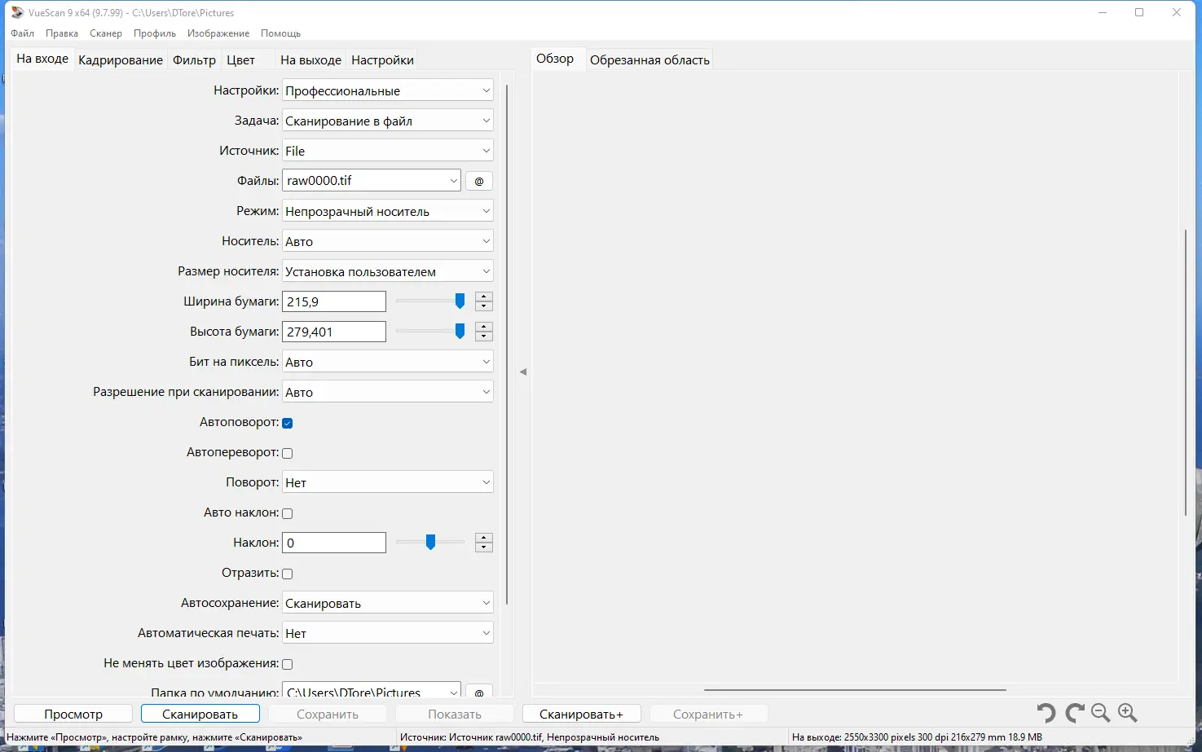Open the Задача dropdown

(388, 121)
